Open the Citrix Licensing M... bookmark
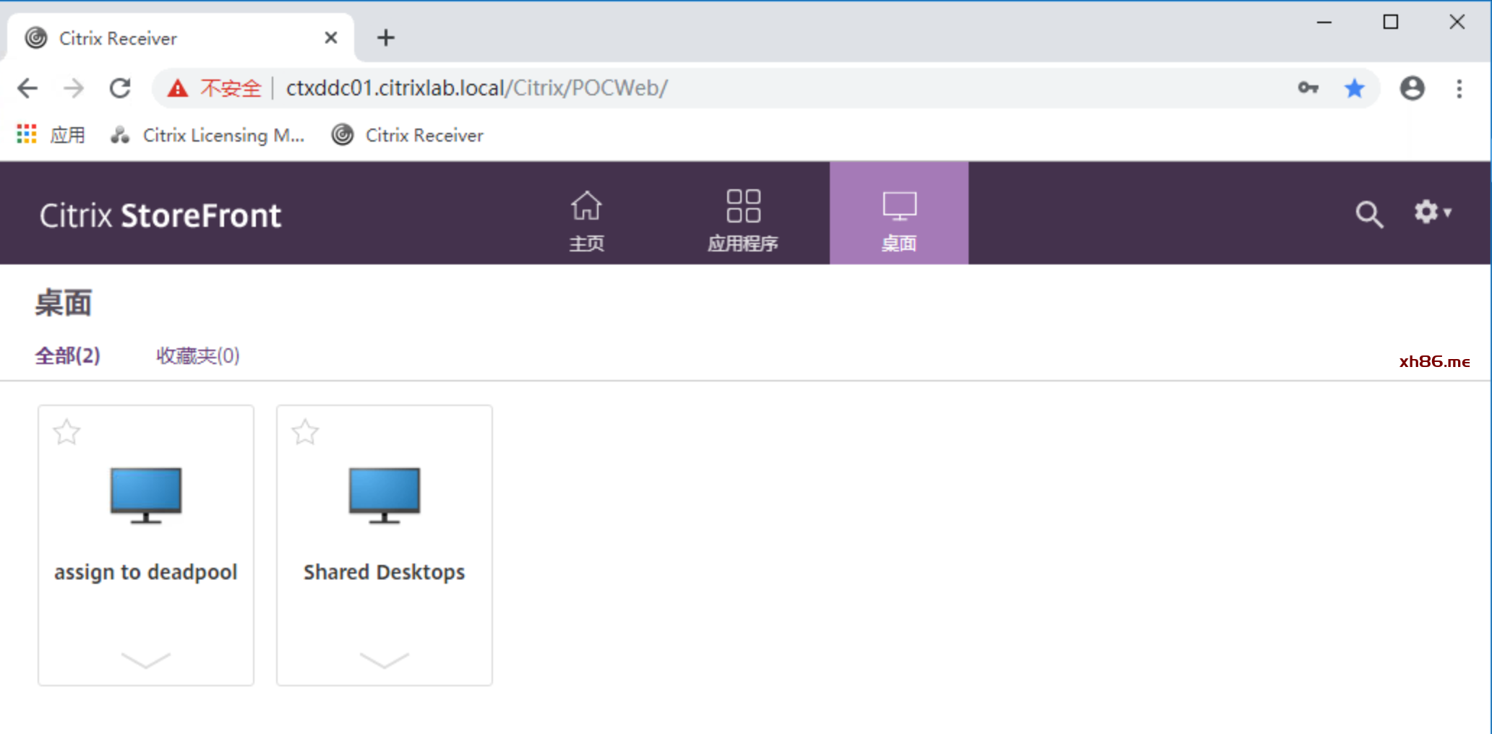The height and width of the screenshot is (734, 1492). click(207, 135)
